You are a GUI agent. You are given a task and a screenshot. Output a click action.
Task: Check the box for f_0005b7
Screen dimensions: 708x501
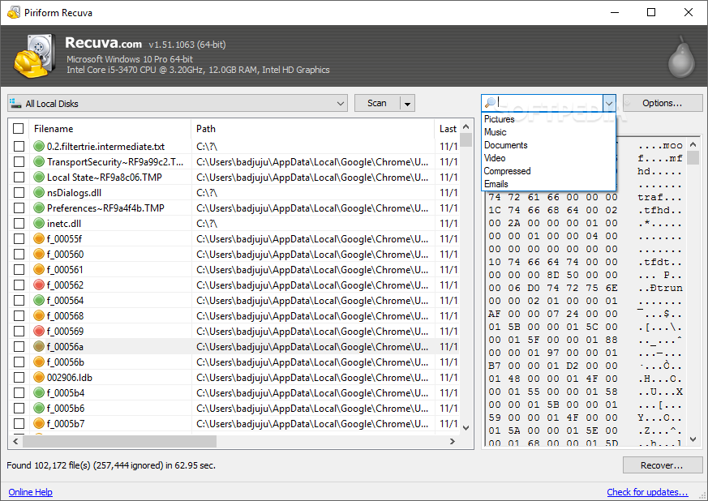click(x=19, y=423)
